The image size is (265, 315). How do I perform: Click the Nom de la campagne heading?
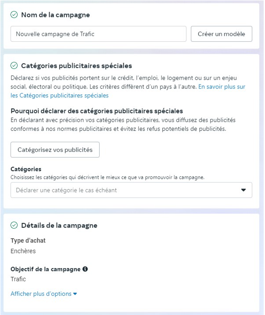[x=55, y=15]
